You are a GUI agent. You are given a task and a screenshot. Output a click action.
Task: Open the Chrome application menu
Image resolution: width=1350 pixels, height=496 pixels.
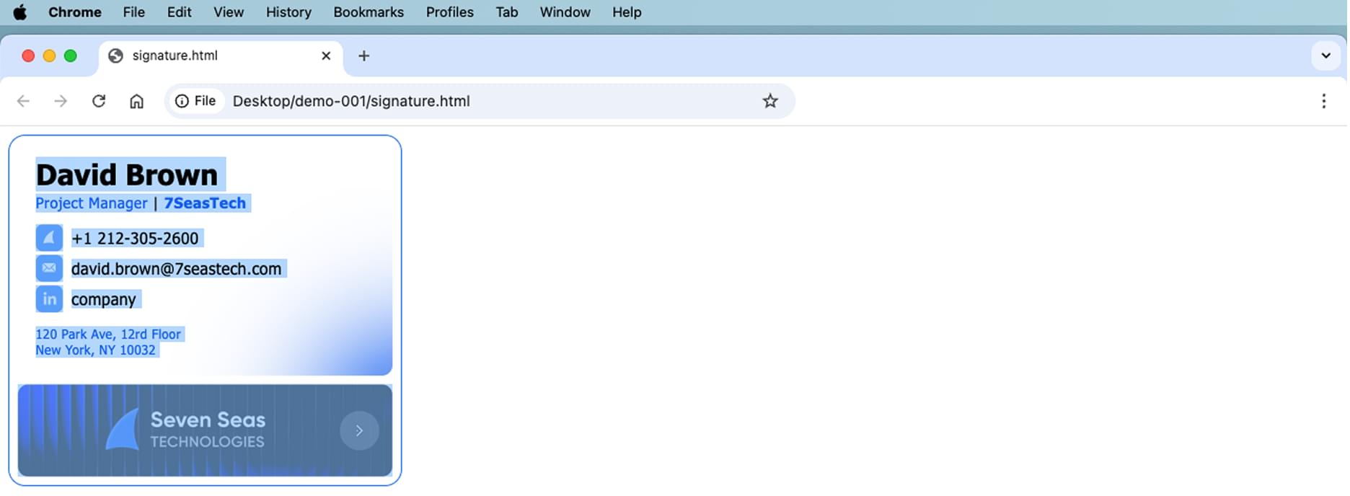[74, 12]
